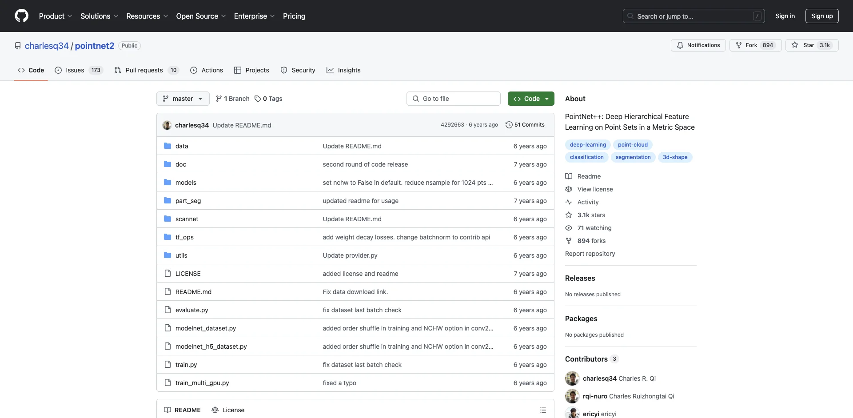Image resolution: width=853 pixels, height=418 pixels.
Task: Click the fork icon beside 894 forks
Action: tap(569, 241)
